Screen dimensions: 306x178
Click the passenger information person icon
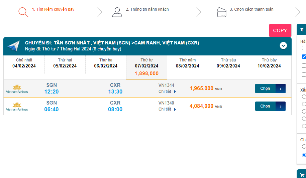(117, 12)
